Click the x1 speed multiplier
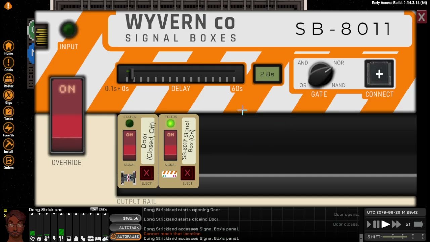The height and width of the screenshot is (242, 430). [408, 224]
